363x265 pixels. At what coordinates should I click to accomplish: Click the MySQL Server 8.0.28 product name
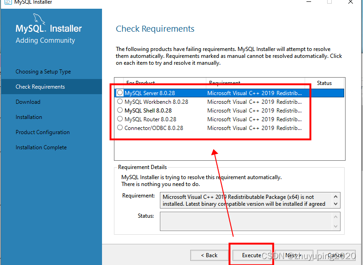150,93
